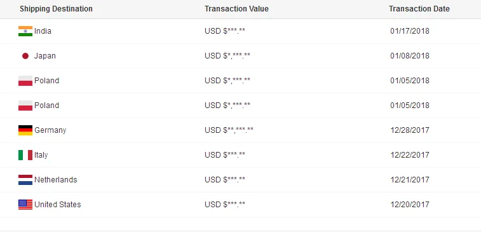This screenshot has height=232, width=481.
Task: Click the Netherlands country name
Action: [x=56, y=179]
